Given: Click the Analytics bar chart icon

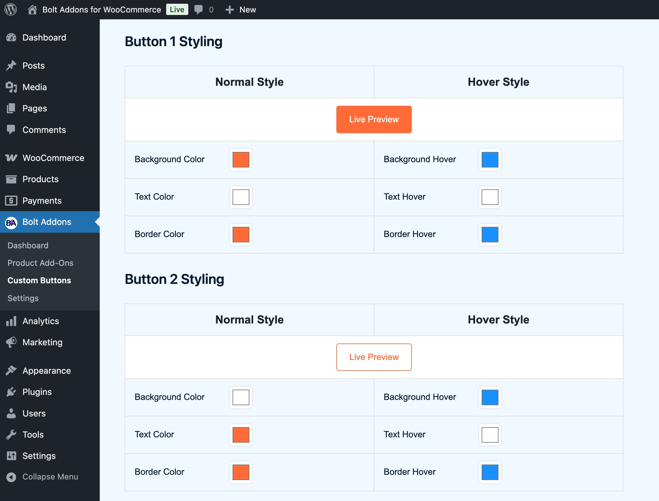Looking at the screenshot, I should (x=11, y=321).
